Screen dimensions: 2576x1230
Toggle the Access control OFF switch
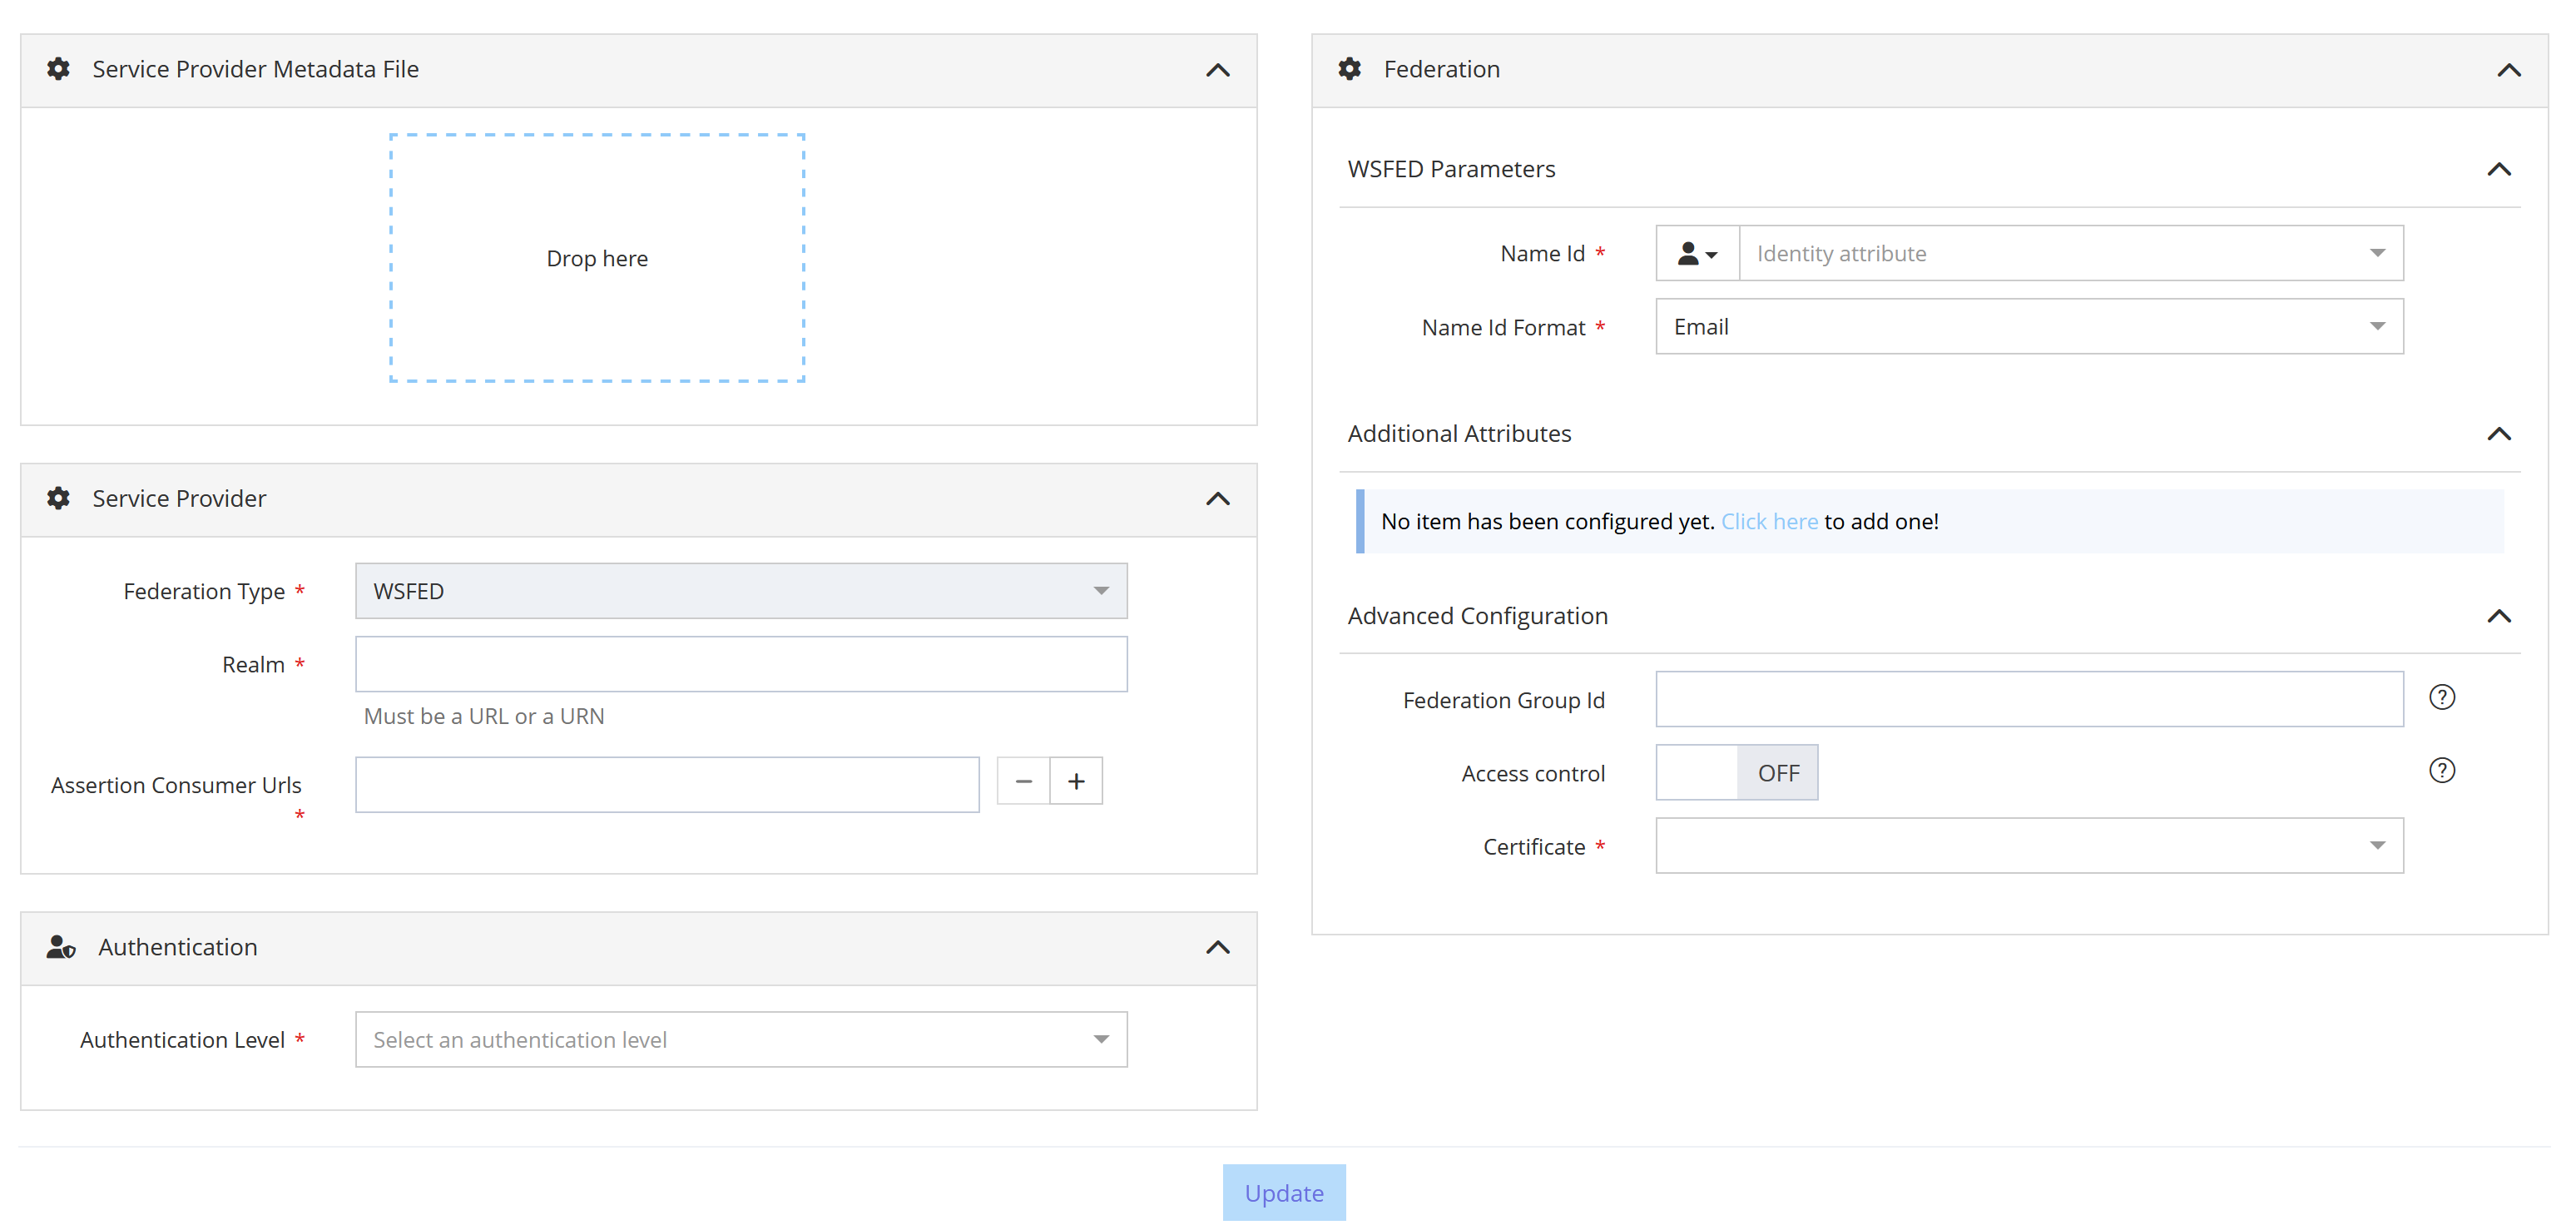(x=1736, y=773)
